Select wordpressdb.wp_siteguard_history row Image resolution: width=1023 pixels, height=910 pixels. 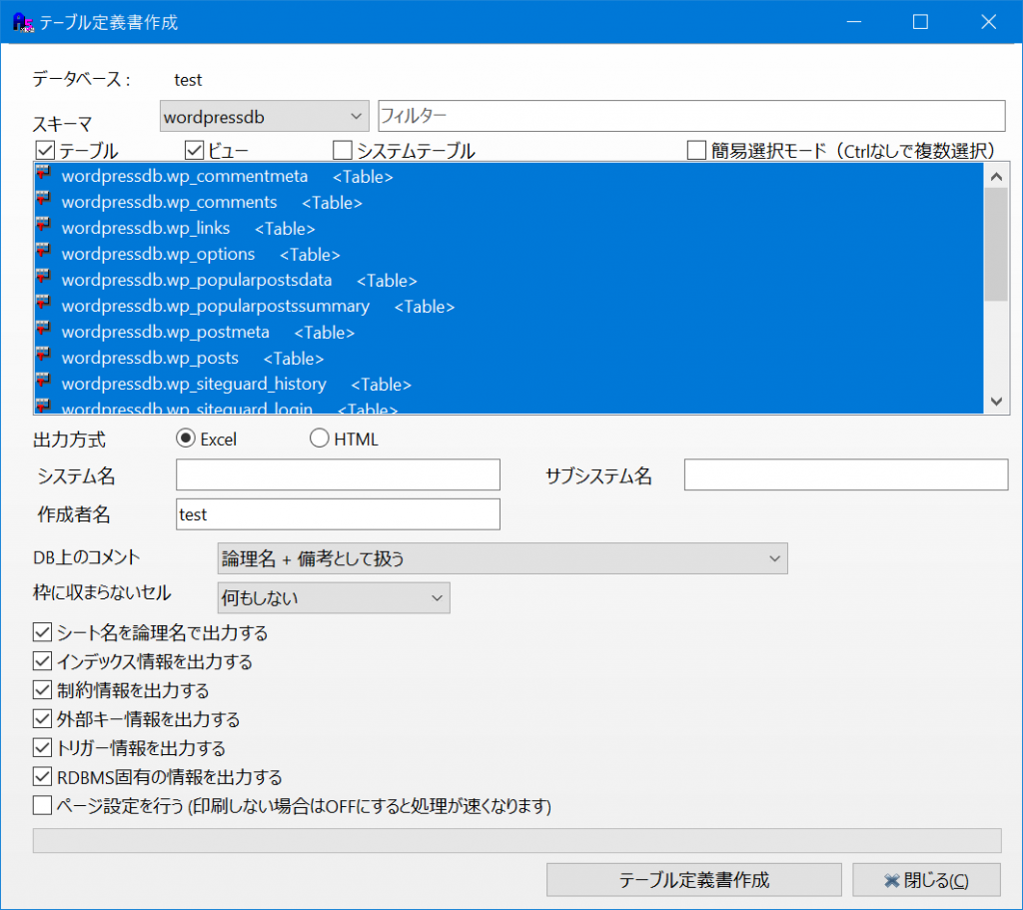pos(509,384)
